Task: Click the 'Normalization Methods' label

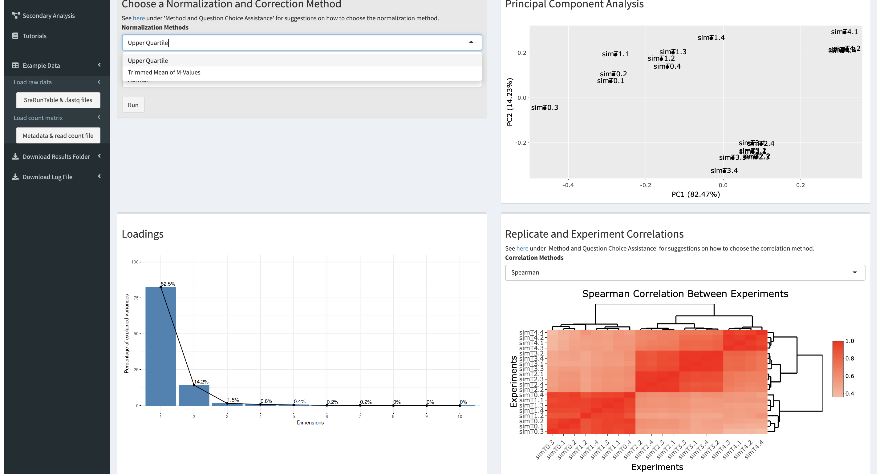Action: tap(155, 27)
